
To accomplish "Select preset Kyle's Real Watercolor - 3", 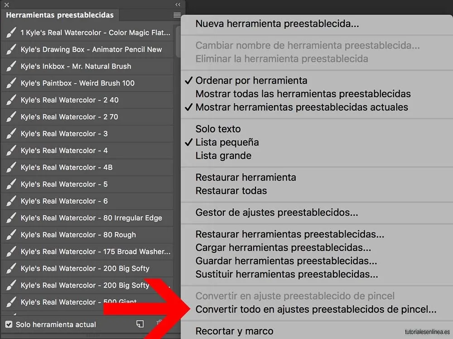I will coord(87,134).
